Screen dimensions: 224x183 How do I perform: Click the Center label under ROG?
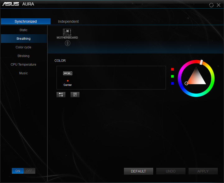(68, 85)
